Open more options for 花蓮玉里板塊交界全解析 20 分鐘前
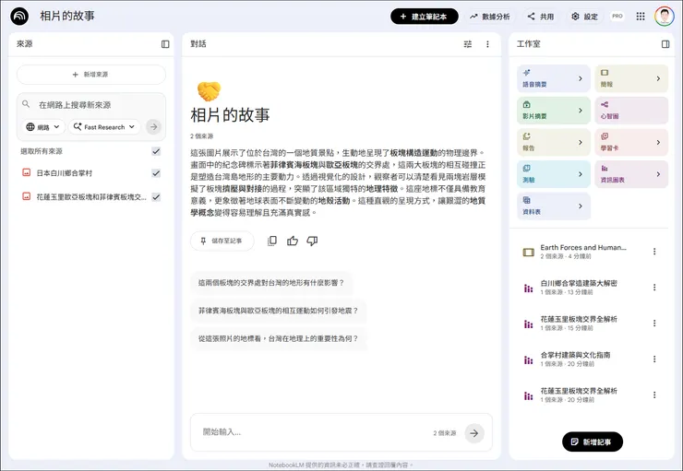 click(654, 394)
